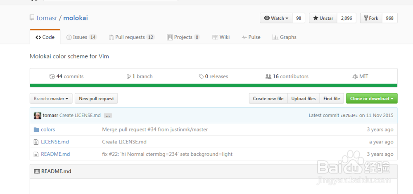Click tomasr avatar in commit bar
The image size is (413, 194).
pyautogui.click(x=38, y=115)
